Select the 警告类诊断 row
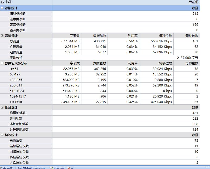 tap(100, 25)
